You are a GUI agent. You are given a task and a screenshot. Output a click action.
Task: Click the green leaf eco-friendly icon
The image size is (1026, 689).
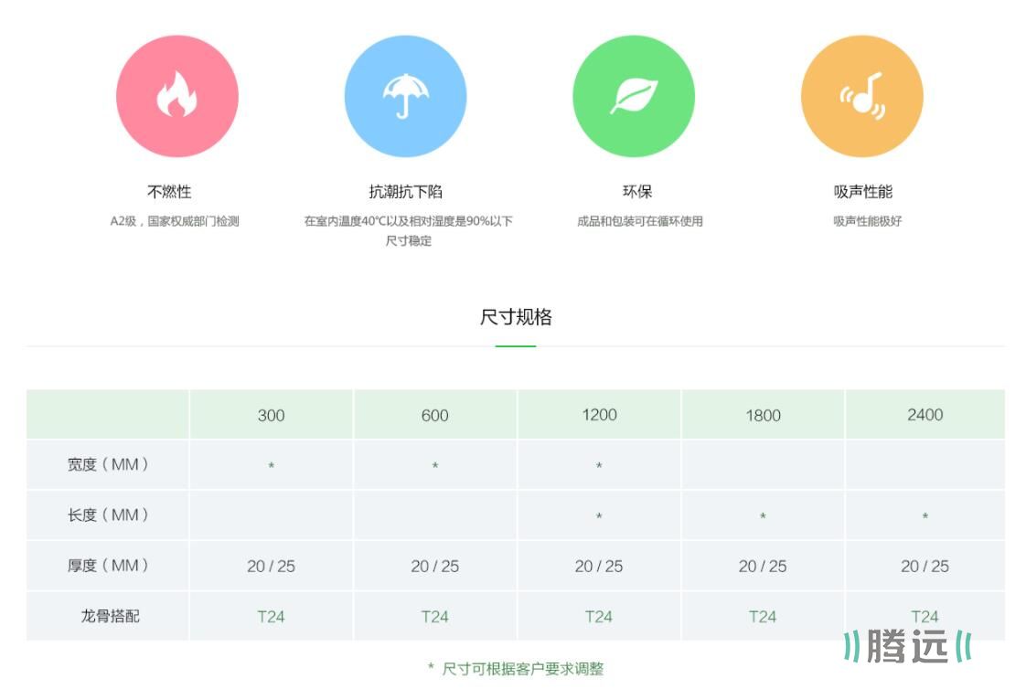point(634,96)
